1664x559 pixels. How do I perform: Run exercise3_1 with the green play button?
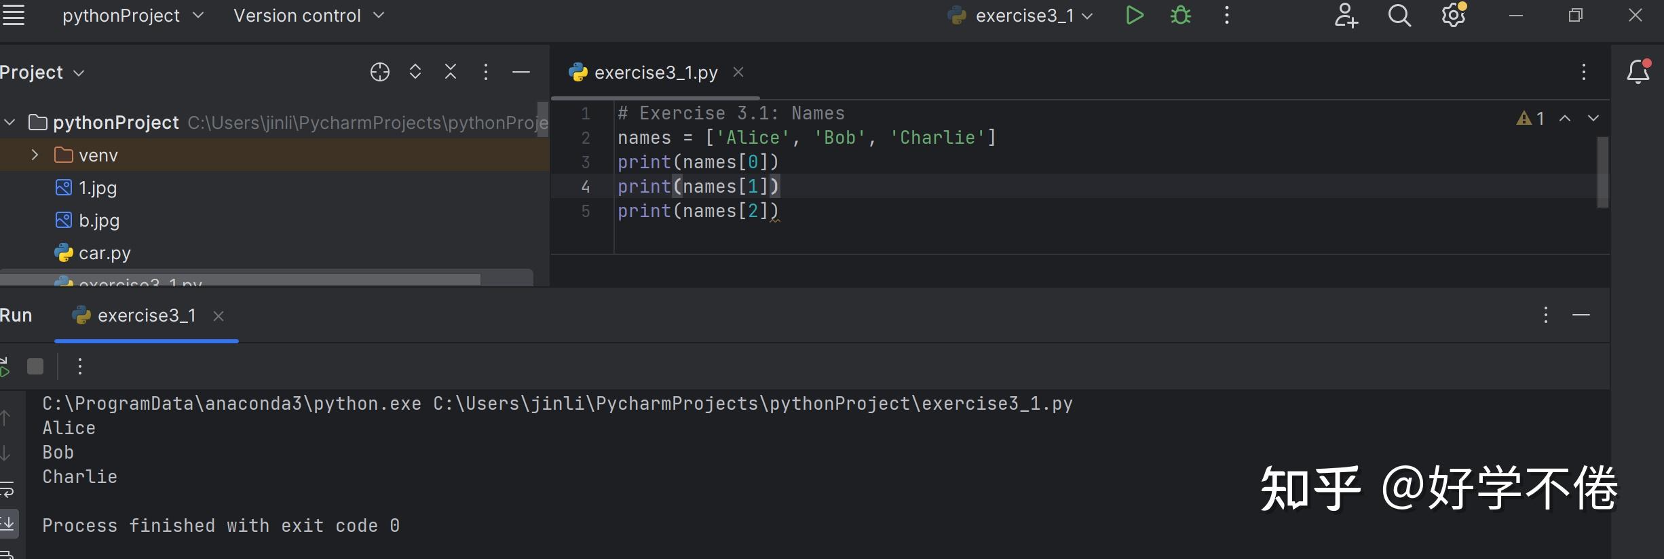(1134, 16)
